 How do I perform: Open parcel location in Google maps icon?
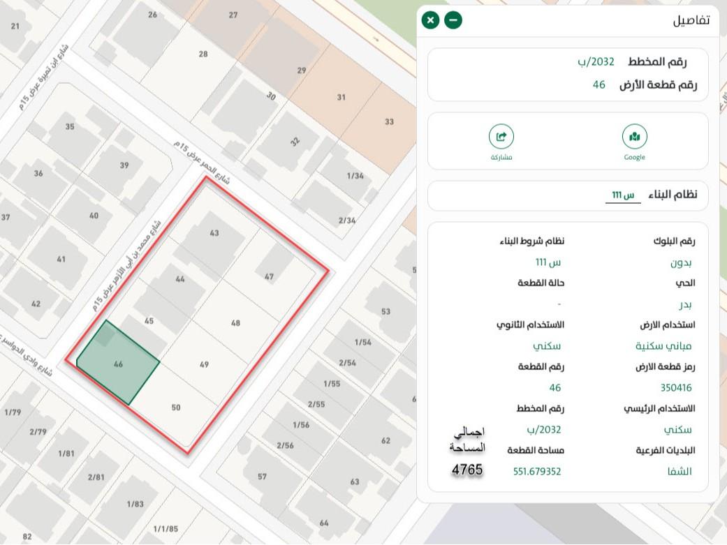(634, 137)
